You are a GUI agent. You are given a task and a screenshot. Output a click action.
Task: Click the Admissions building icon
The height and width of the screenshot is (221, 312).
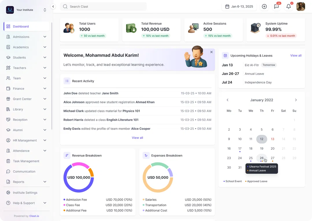[8, 37]
